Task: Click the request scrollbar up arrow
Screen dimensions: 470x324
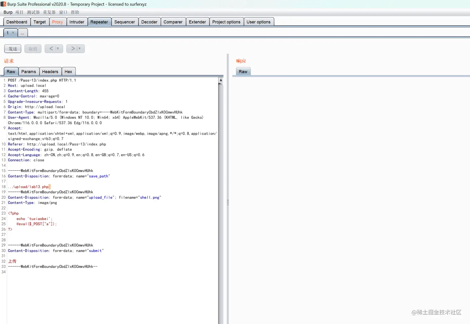Action: tap(221, 80)
